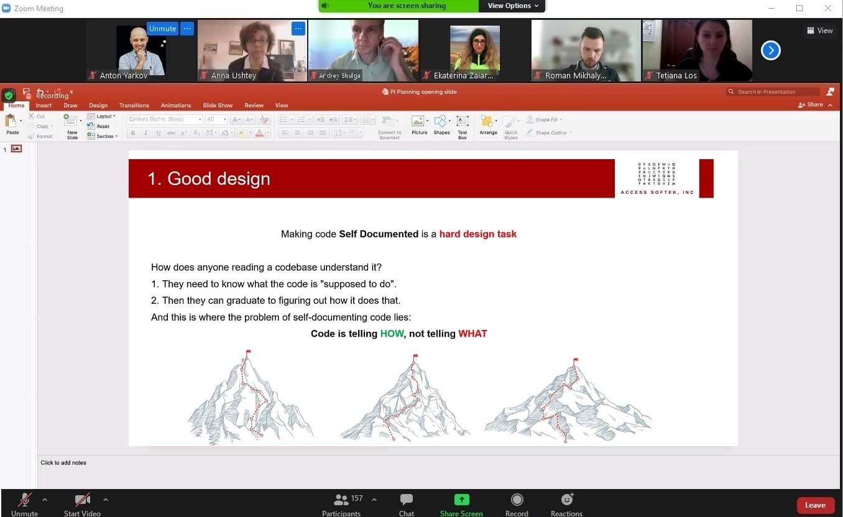This screenshot has width=843, height=517.
Task: Open the Slide Show ribbon tab
Action: (218, 106)
